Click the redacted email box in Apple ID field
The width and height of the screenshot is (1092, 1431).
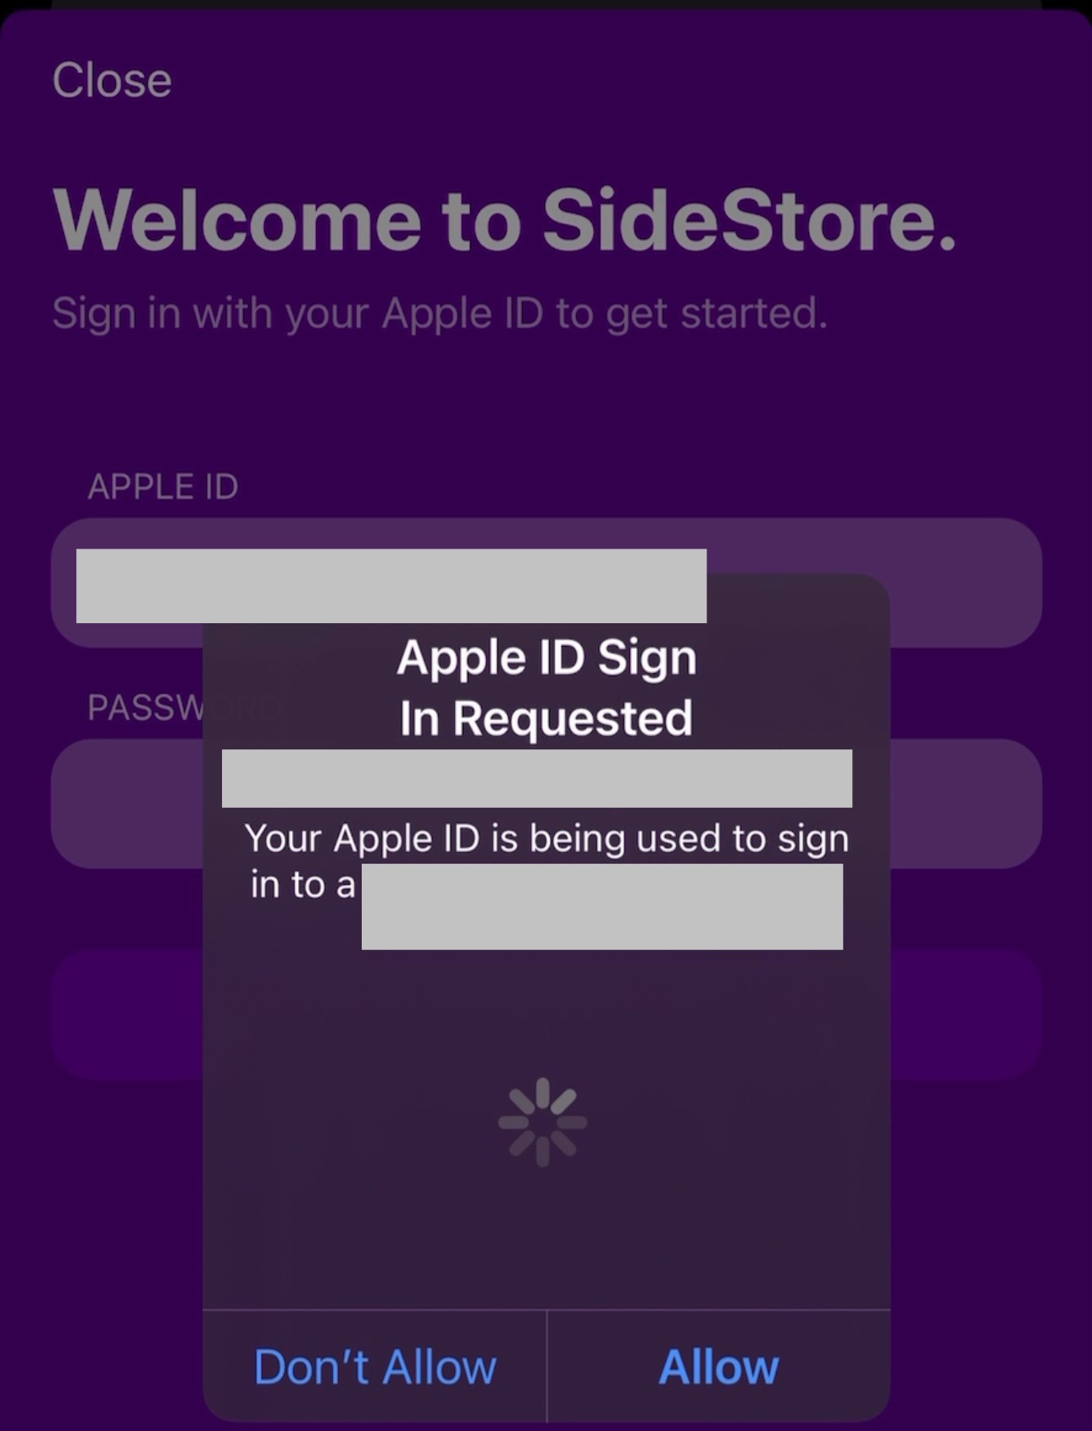click(x=391, y=585)
